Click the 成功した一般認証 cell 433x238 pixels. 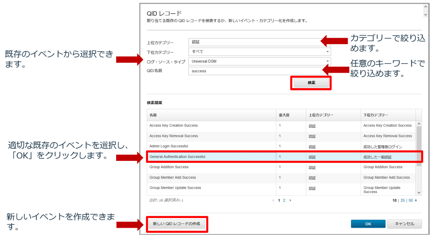[388, 157]
